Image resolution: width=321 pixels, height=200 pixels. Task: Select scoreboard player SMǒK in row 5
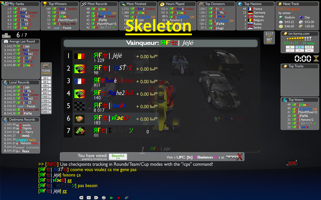point(110,105)
